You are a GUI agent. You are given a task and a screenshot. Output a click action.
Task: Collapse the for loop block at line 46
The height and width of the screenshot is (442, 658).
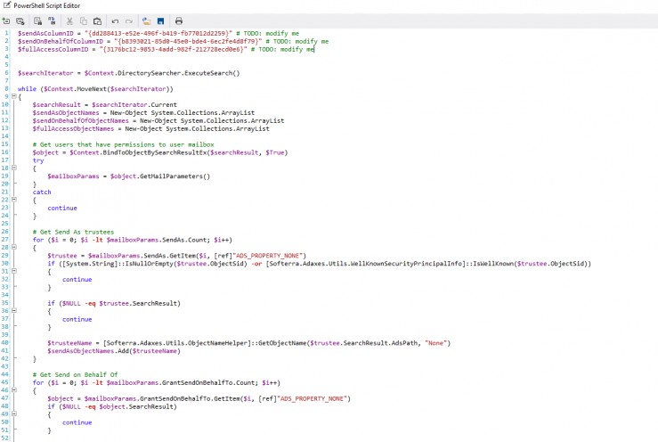14,390
